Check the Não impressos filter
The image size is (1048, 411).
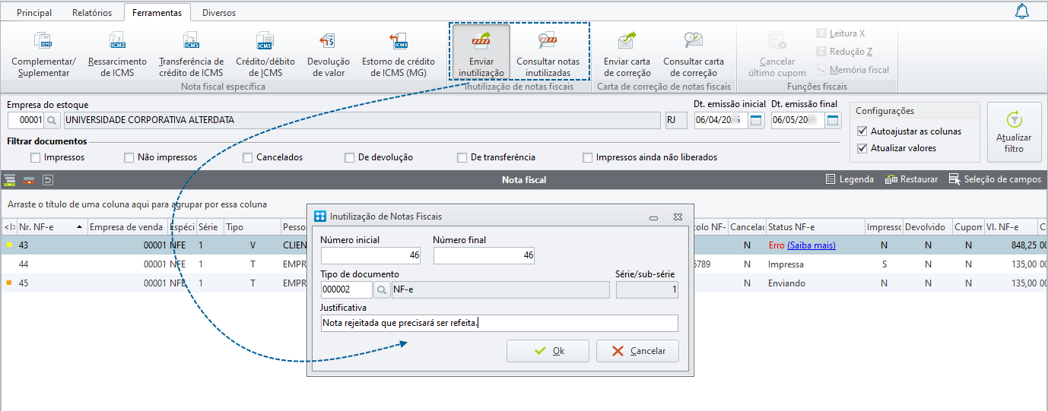pyautogui.click(x=129, y=157)
